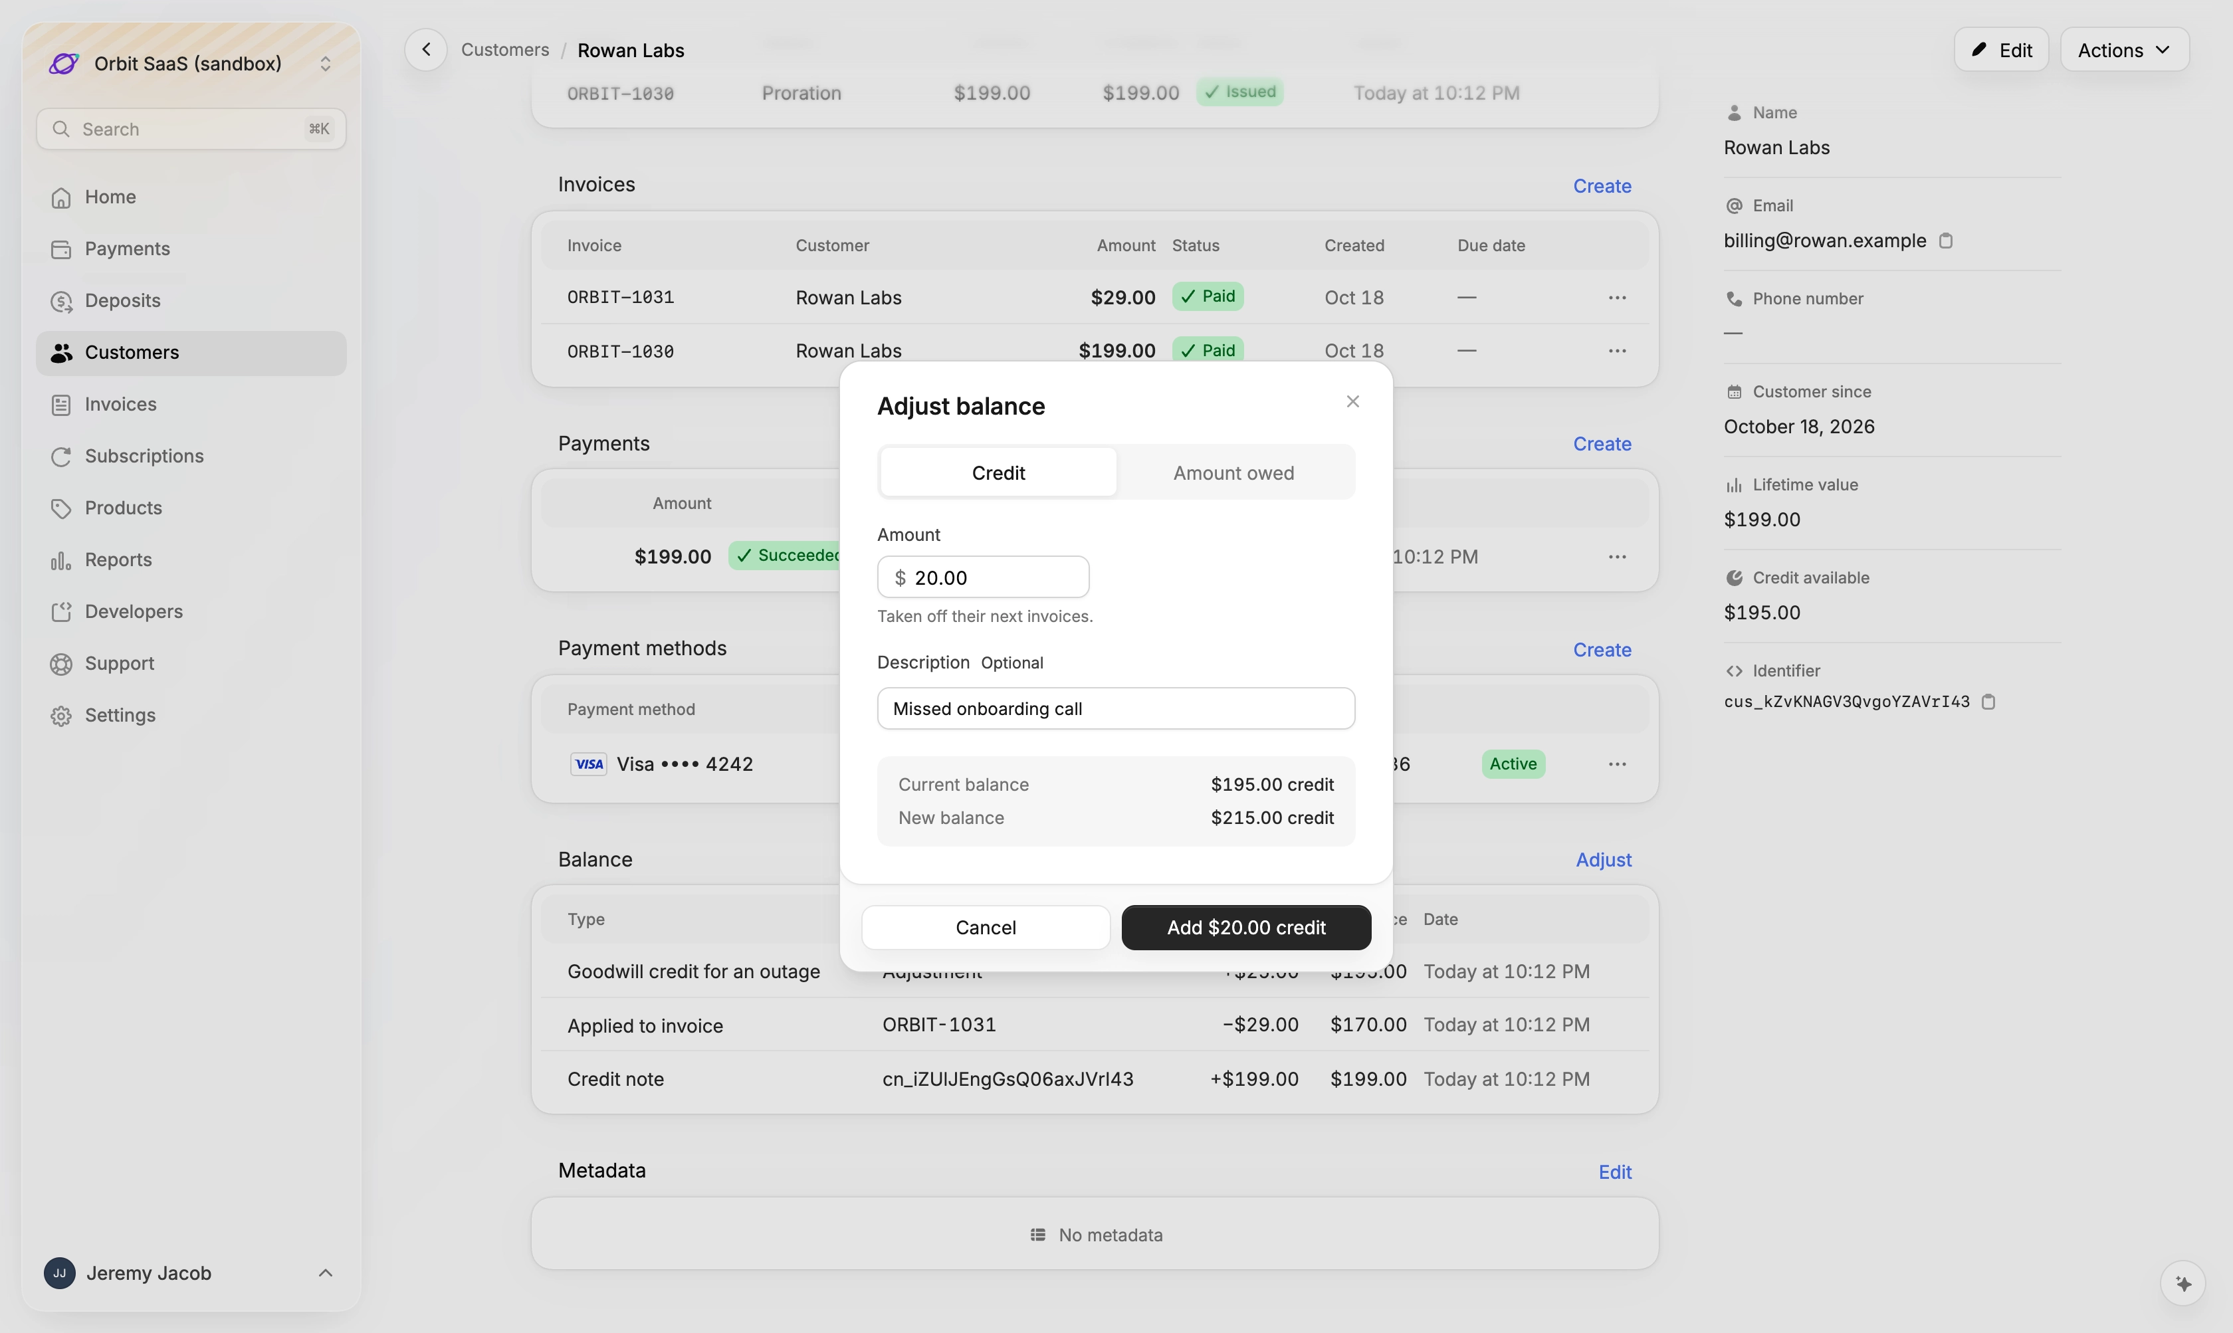This screenshot has width=2233, height=1333.
Task: Open more options for invoice ORBIT-1031
Action: click(1617, 297)
